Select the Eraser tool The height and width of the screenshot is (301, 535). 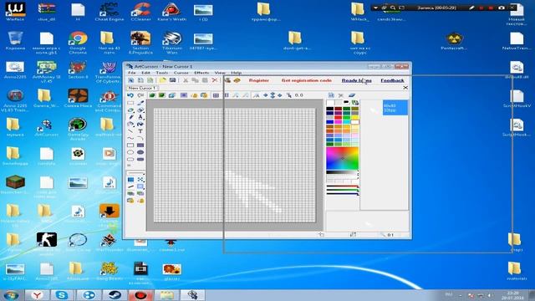tap(140, 110)
